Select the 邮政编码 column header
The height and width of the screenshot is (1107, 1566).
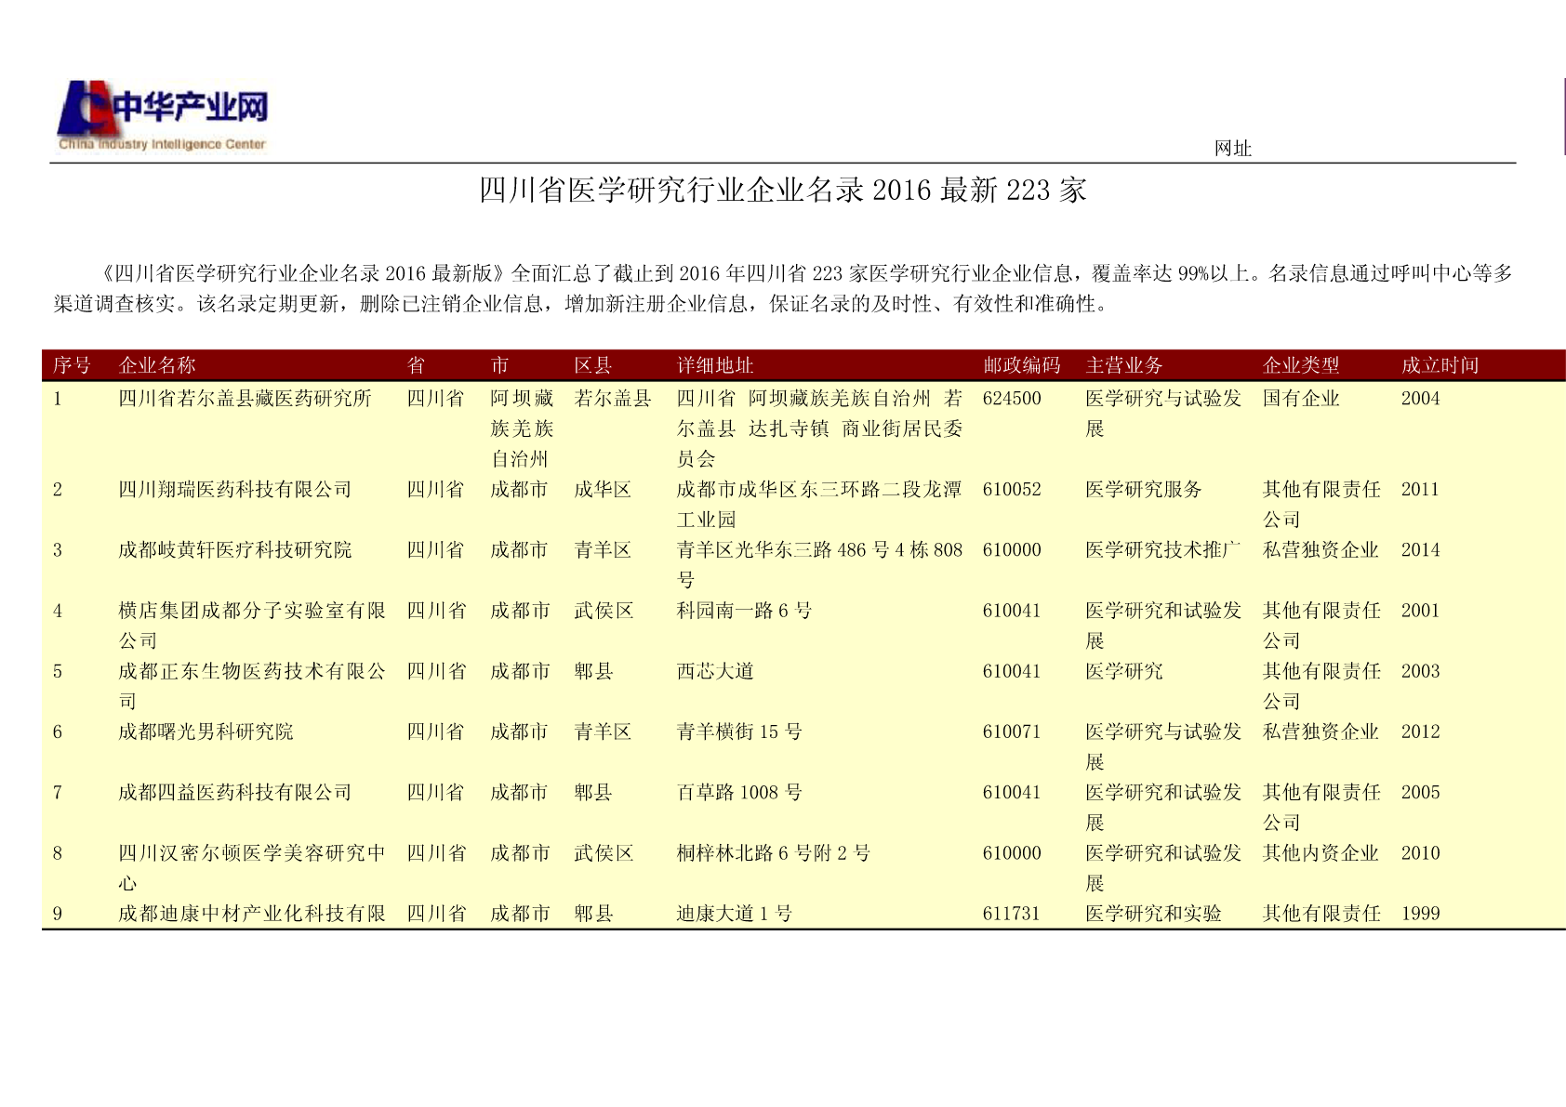coord(1022,365)
